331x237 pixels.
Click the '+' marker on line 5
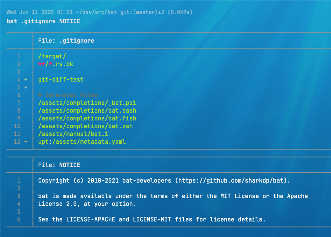click(x=26, y=87)
